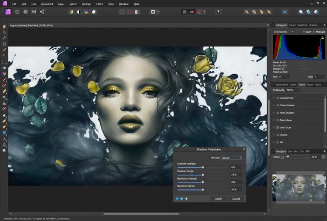Expand the Gaussian Blur effect settings
327x221 pixels.
click(x=274, y=98)
